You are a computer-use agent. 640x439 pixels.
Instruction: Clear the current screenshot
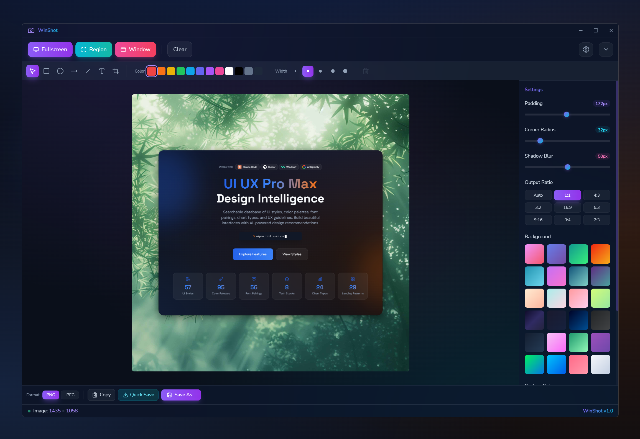coord(180,49)
